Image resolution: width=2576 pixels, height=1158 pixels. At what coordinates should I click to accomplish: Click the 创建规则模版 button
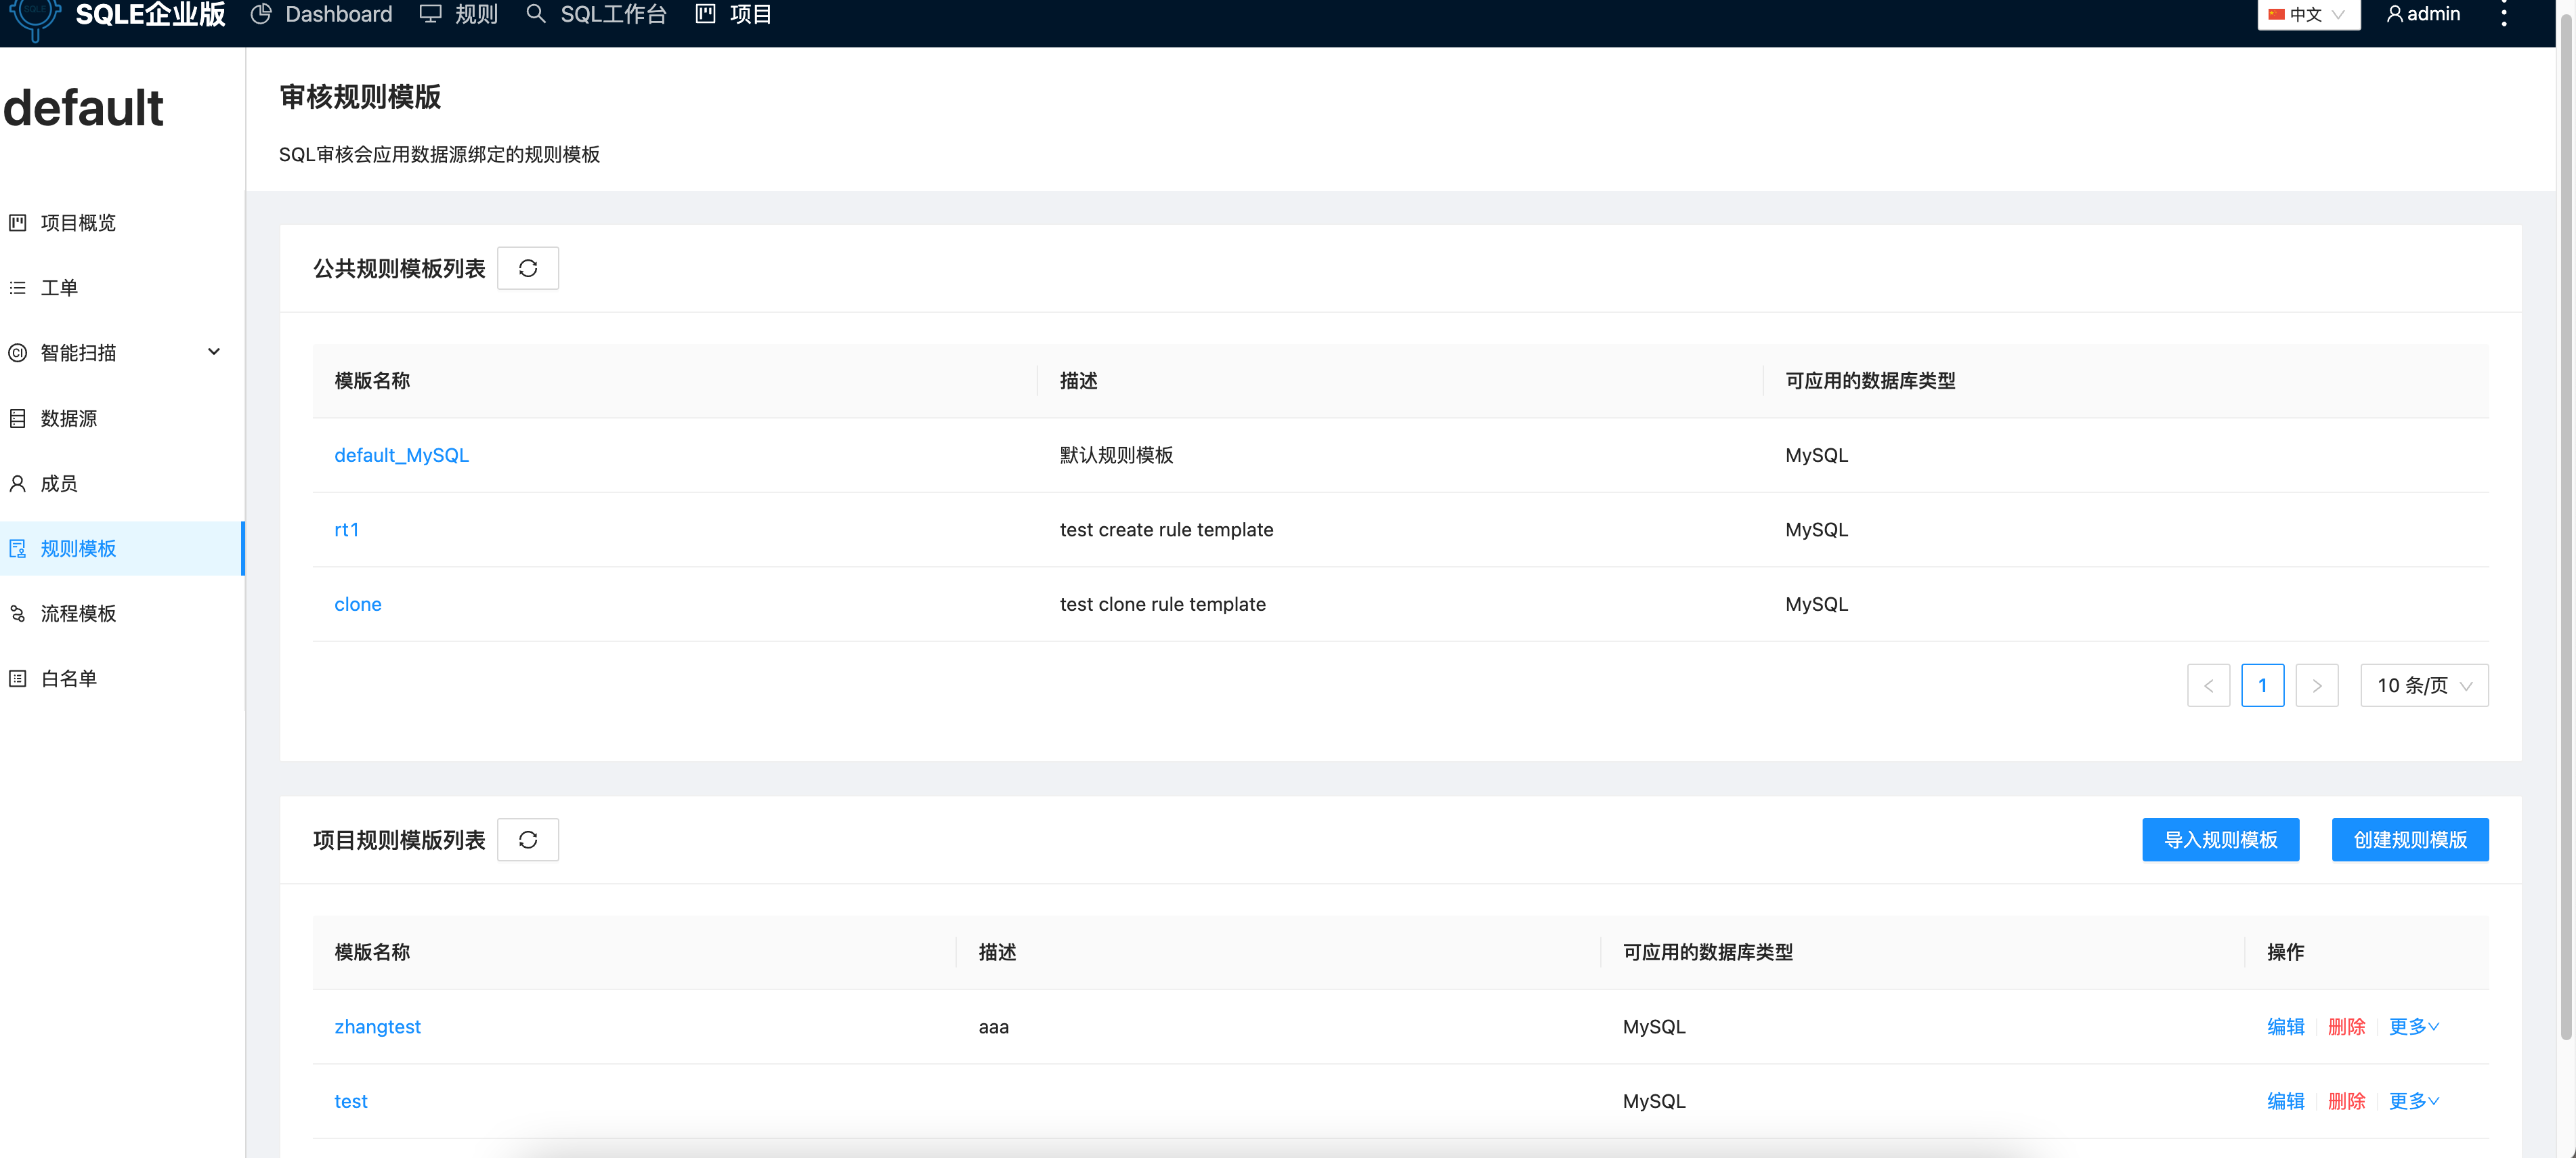click(x=2410, y=839)
